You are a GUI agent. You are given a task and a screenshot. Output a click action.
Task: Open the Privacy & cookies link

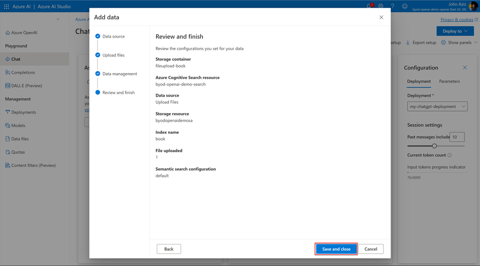459,20
